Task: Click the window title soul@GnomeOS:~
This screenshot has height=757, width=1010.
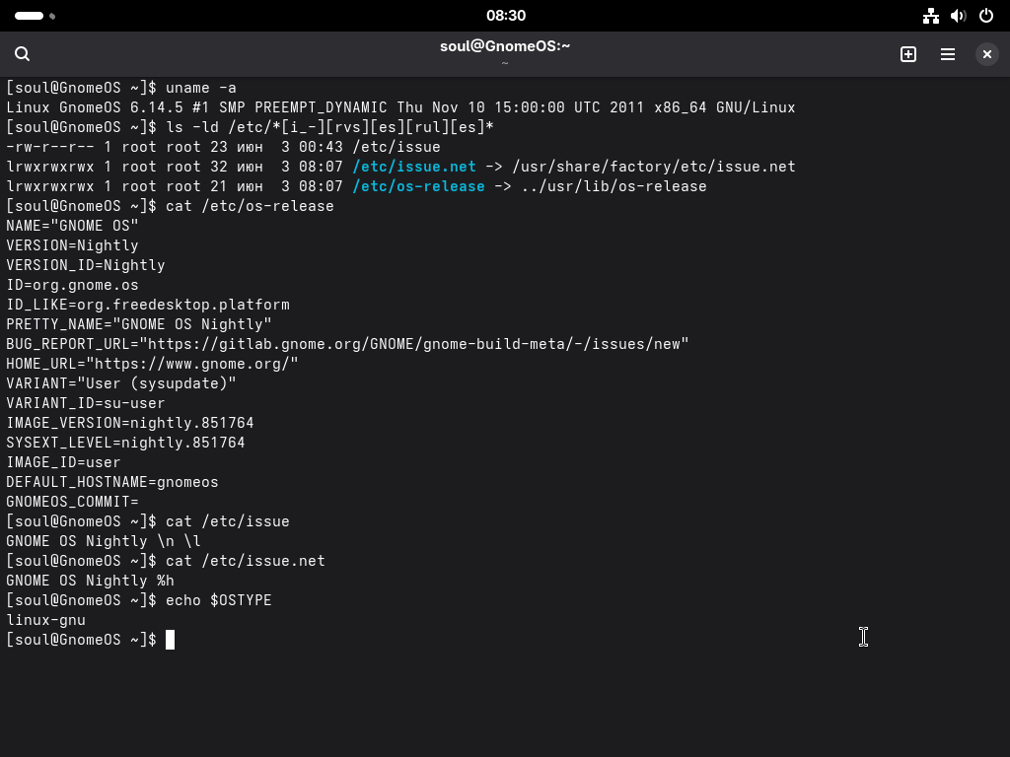Action: tap(505, 46)
